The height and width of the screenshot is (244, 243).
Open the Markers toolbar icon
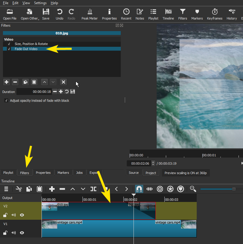(197, 15)
